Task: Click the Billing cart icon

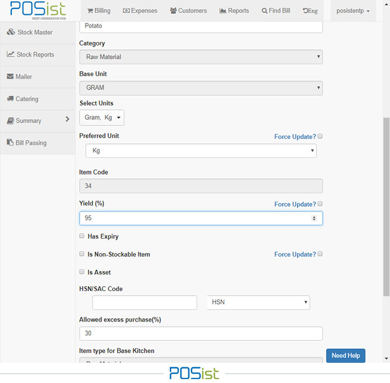Action: (x=90, y=11)
